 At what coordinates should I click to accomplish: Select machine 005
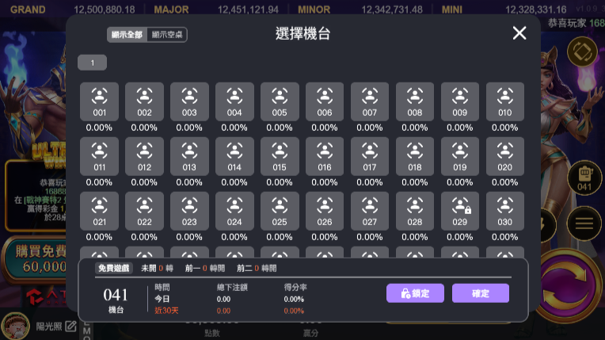[x=280, y=101]
